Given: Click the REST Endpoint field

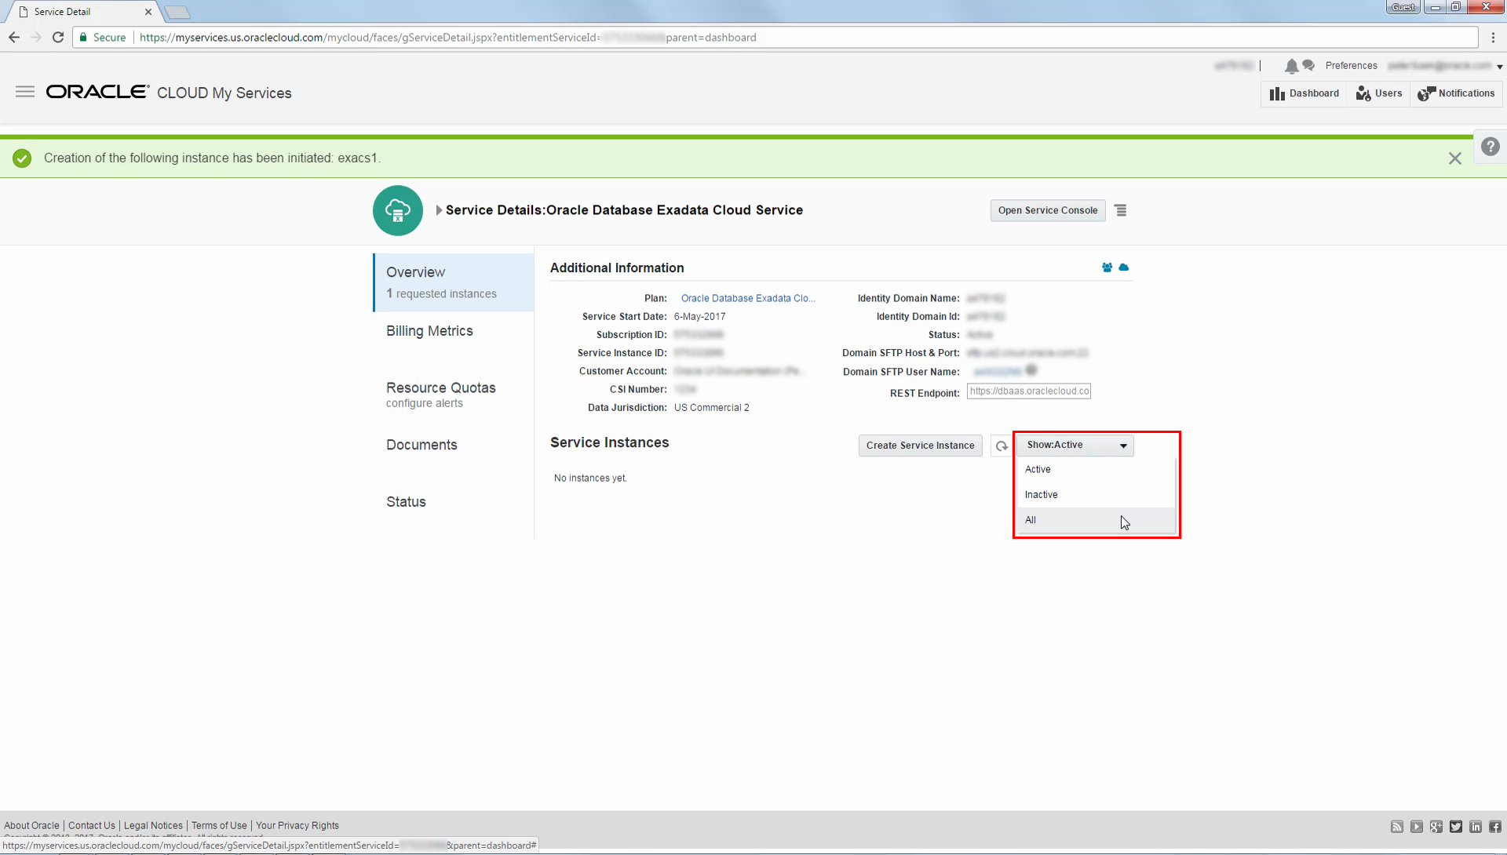Looking at the screenshot, I should (1028, 391).
